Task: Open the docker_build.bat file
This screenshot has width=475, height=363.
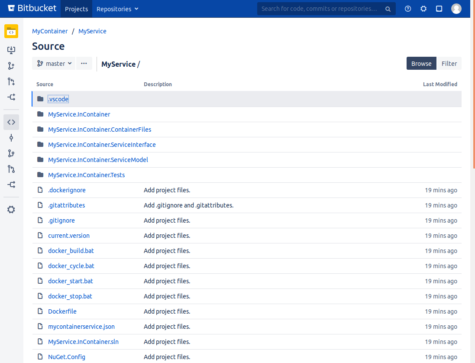Action: coord(71,250)
